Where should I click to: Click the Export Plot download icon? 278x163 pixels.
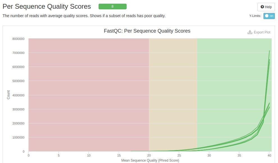click(x=250, y=32)
